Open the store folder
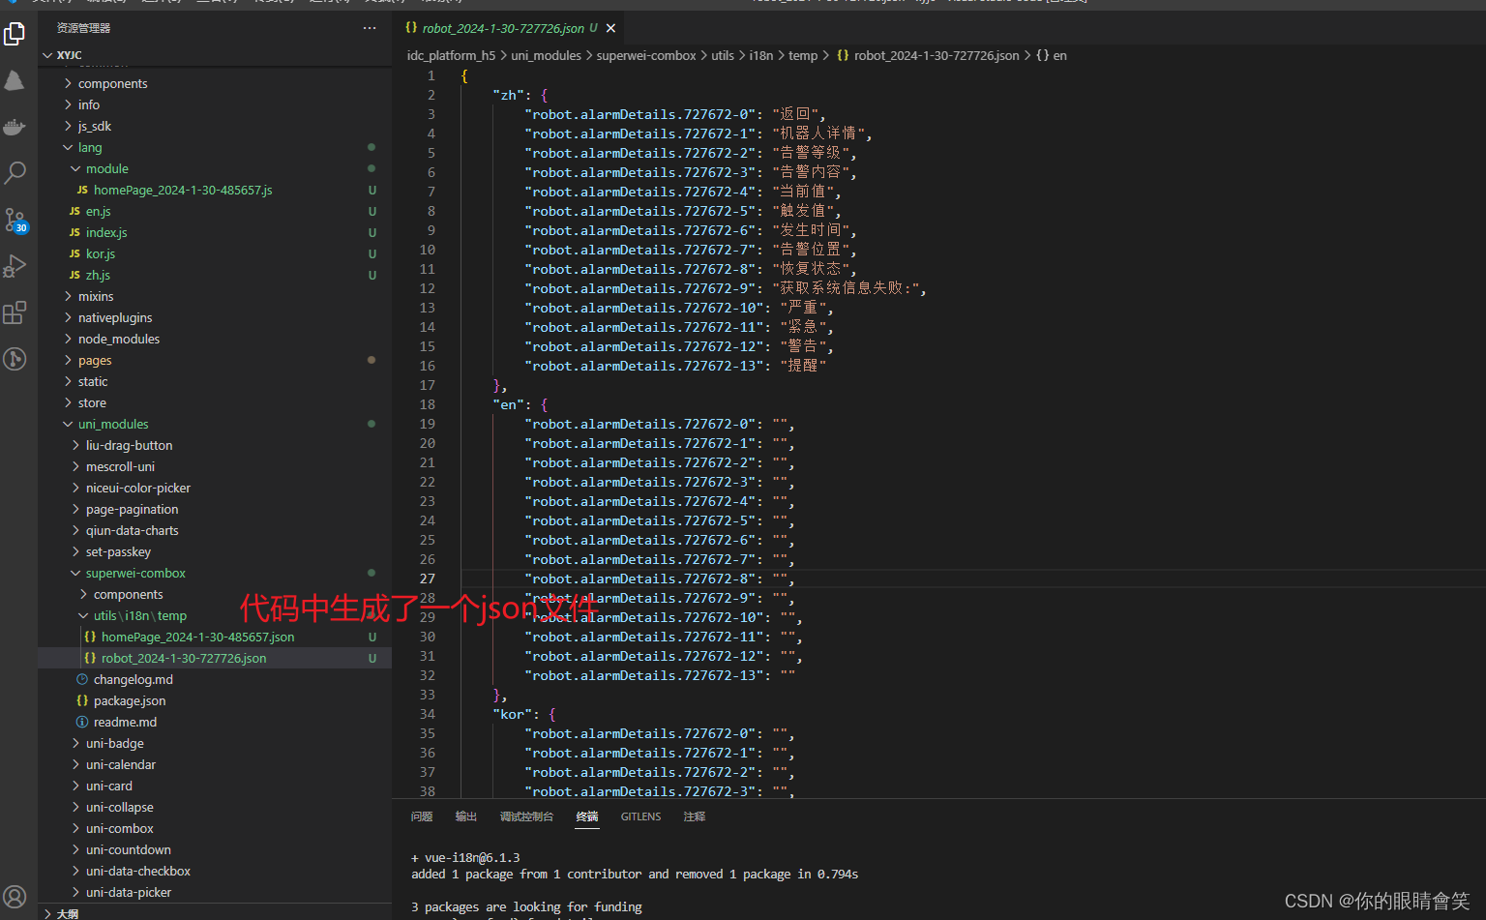 click(x=92, y=402)
